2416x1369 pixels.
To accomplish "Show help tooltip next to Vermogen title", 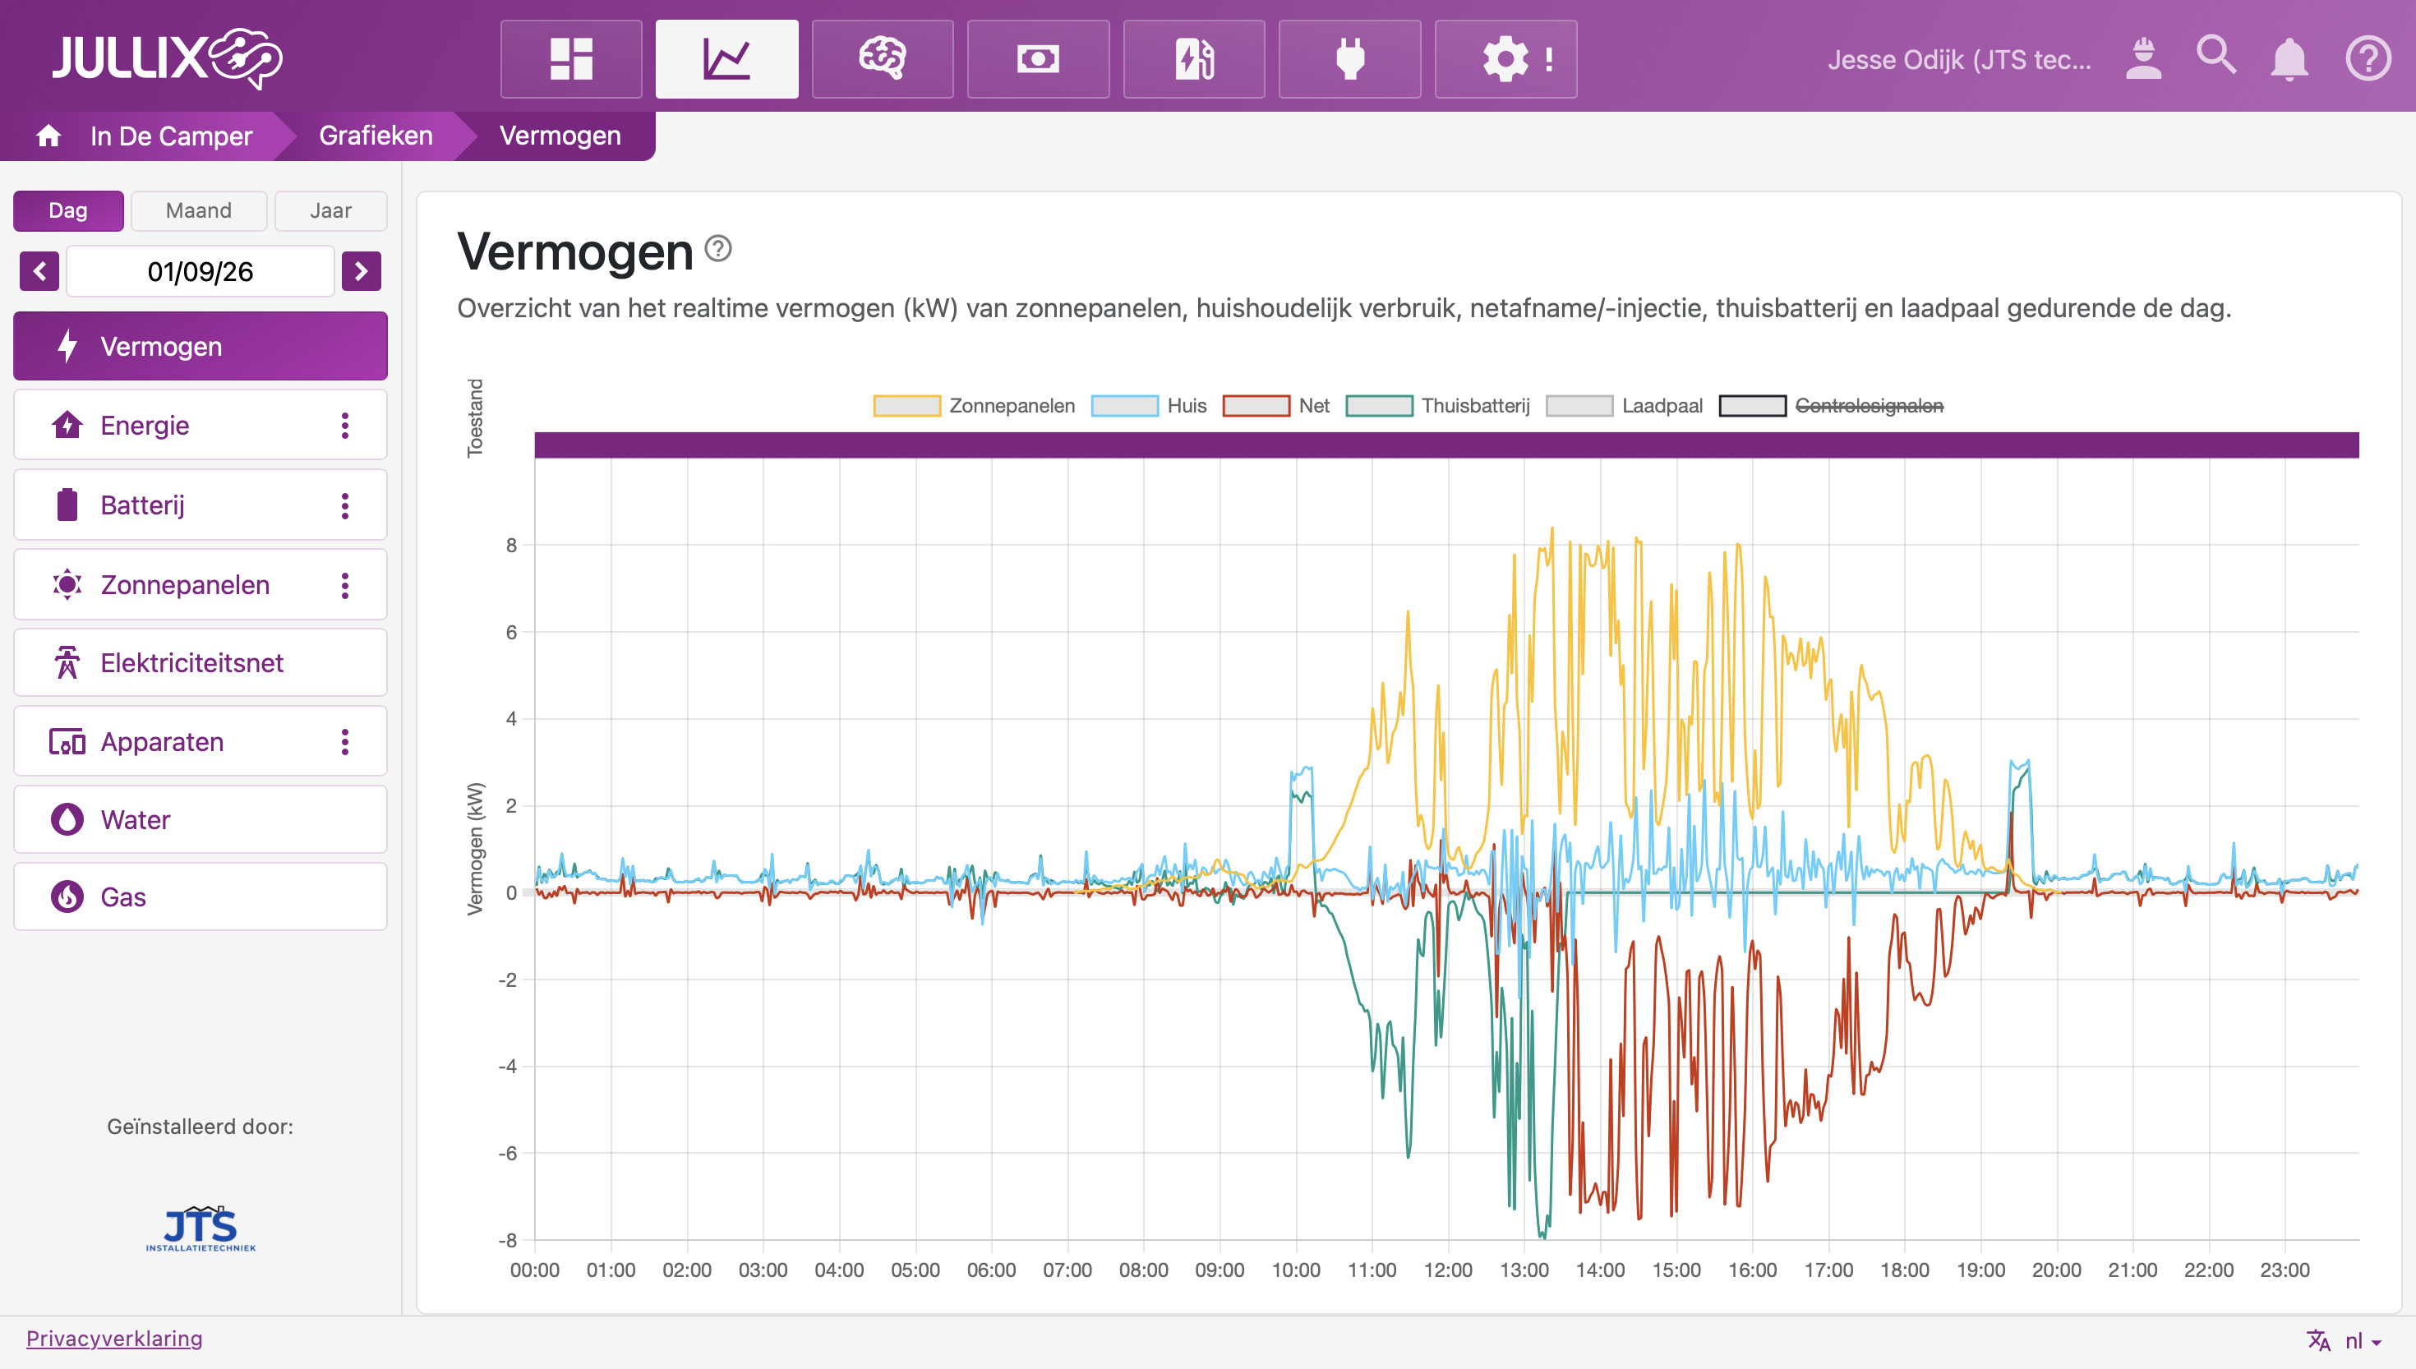I will [718, 249].
